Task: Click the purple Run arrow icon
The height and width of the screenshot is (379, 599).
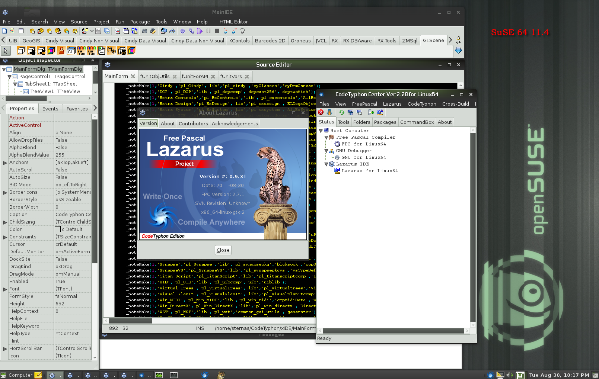Action: tap(200, 31)
